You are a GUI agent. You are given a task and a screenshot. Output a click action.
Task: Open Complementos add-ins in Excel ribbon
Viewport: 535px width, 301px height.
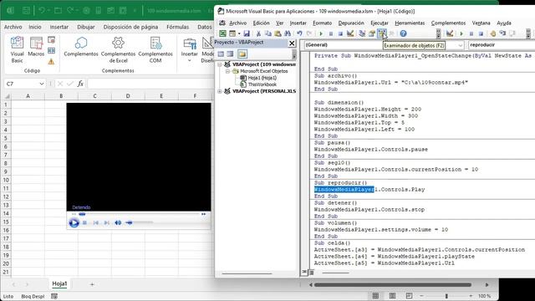tap(81, 47)
